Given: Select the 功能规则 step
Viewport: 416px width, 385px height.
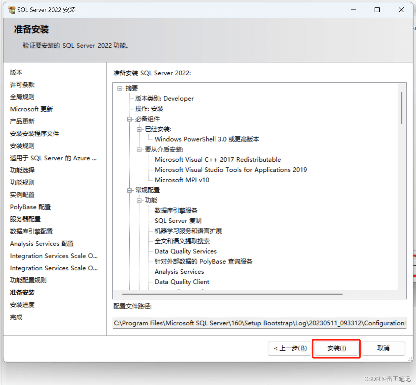Looking at the screenshot, I should pos(22,182).
